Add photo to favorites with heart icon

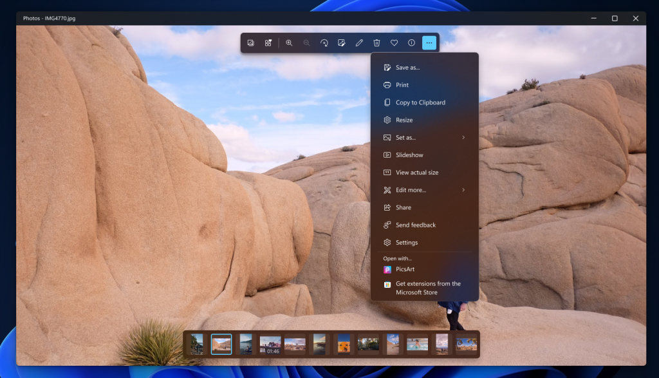click(394, 43)
